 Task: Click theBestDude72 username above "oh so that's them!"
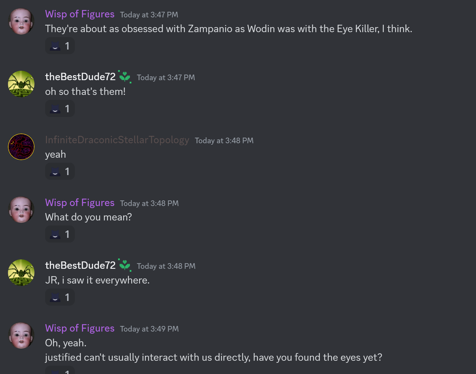[x=80, y=77]
